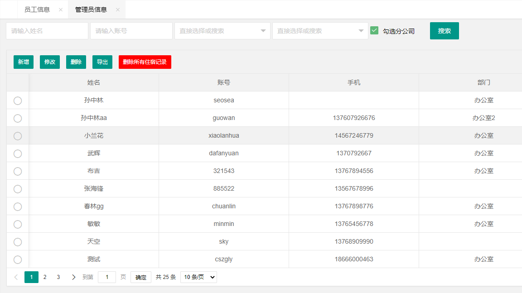The width and height of the screenshot is (522, 293).
Task: Expand the second 直接选择或搜索 dropdown
Action: tap(320, 31)
